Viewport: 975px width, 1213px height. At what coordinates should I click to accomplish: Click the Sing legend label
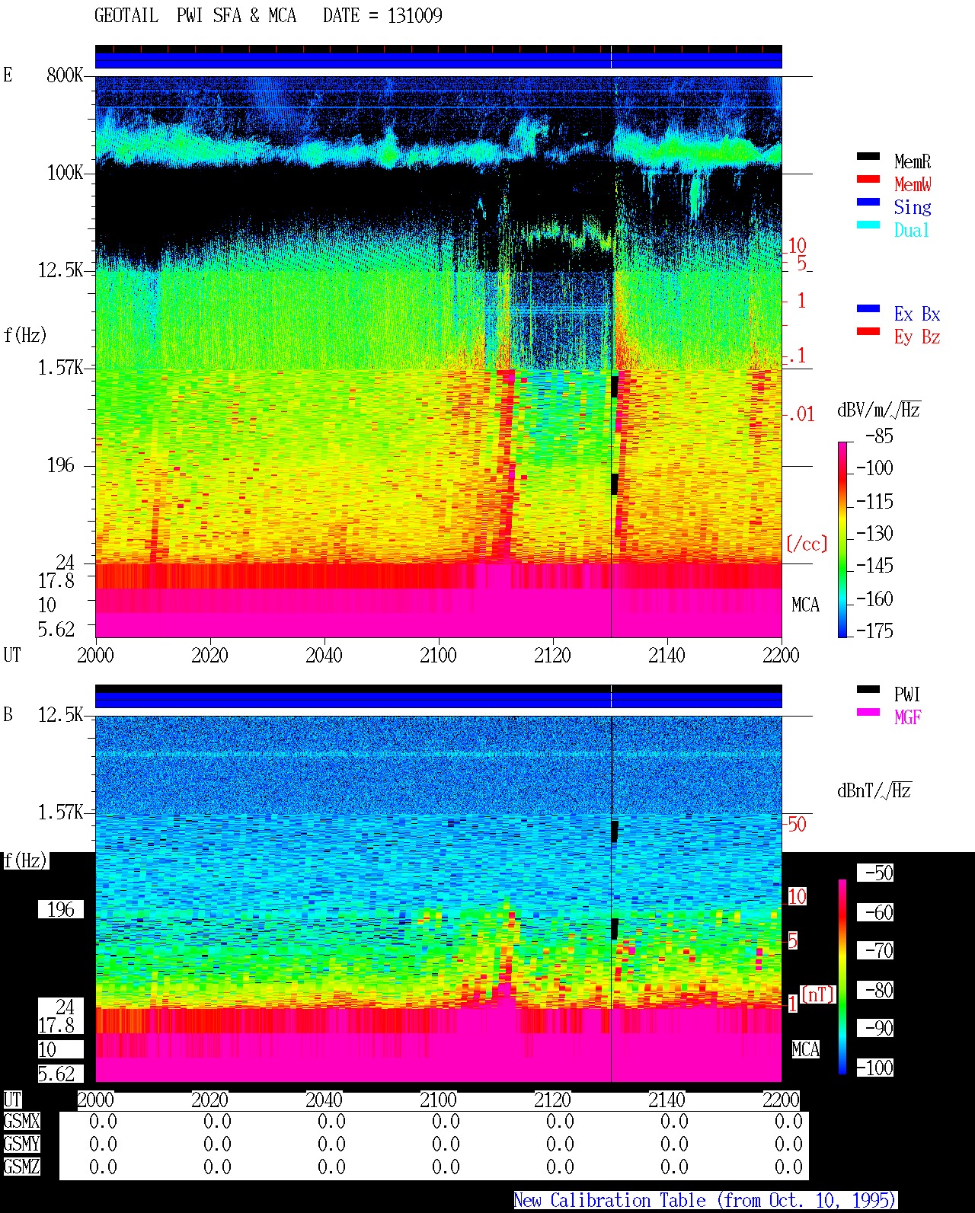(x=913, y=207)
